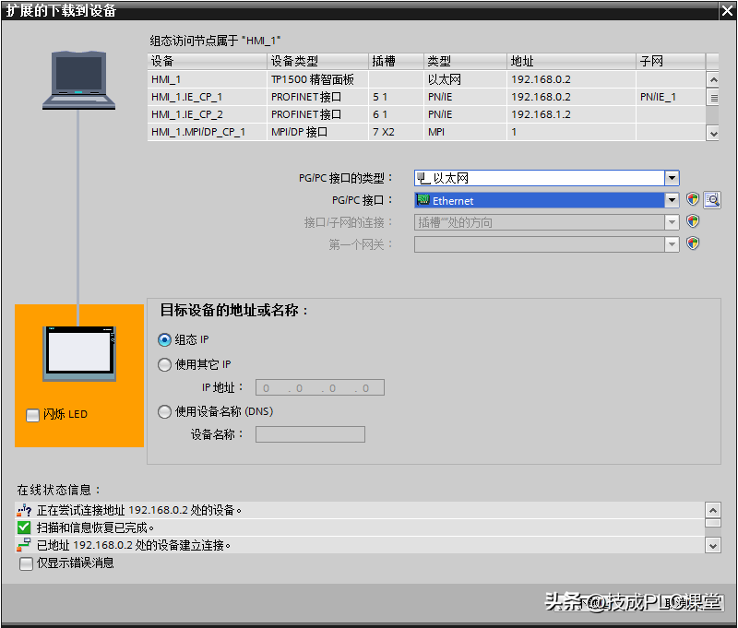Click the shield icon beside the Ethernet interface

pyautogui.click(x=693, y=200)
